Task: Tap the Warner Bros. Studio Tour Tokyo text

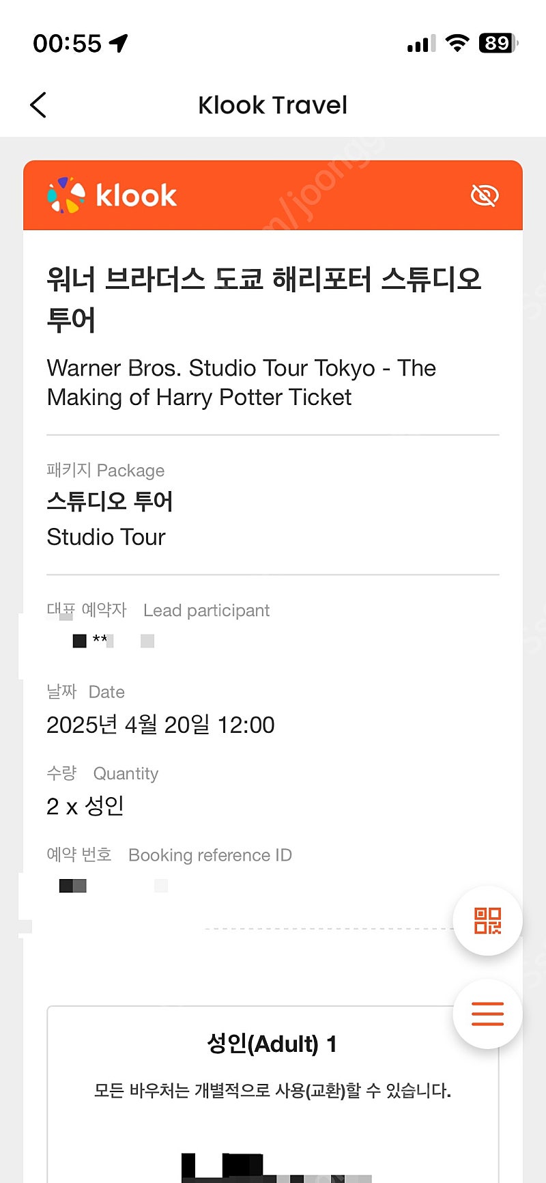Action: (242, 382)
